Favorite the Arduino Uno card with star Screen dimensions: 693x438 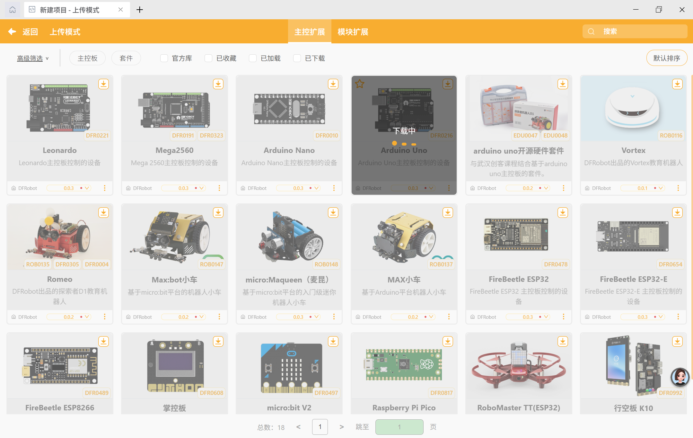click(360, 84)
